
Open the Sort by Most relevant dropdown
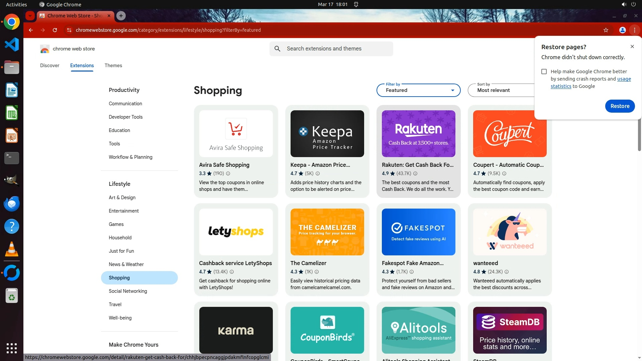tap(502, 90)
